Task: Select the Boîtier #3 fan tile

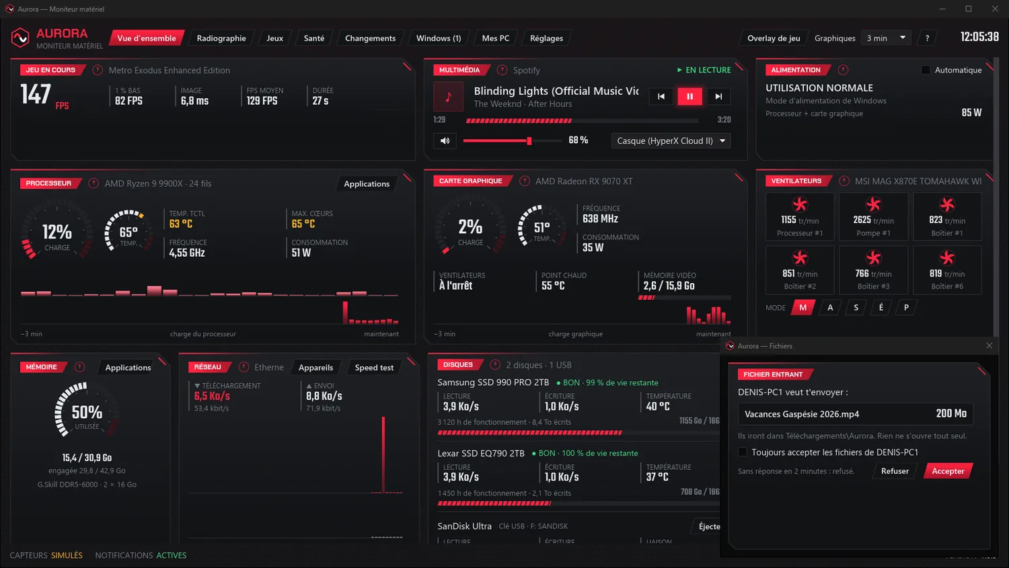Action: pos(873,270)
